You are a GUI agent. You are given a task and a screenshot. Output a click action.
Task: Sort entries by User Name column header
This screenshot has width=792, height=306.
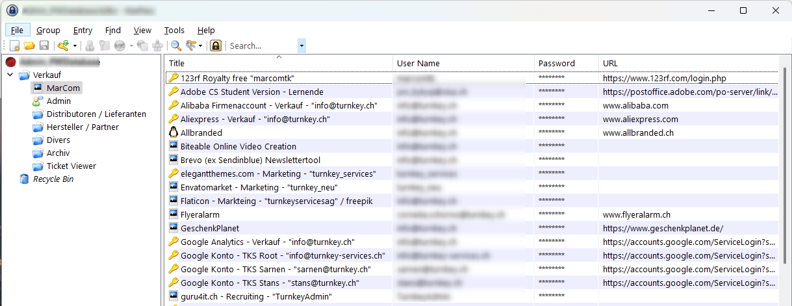click(465, 63)
